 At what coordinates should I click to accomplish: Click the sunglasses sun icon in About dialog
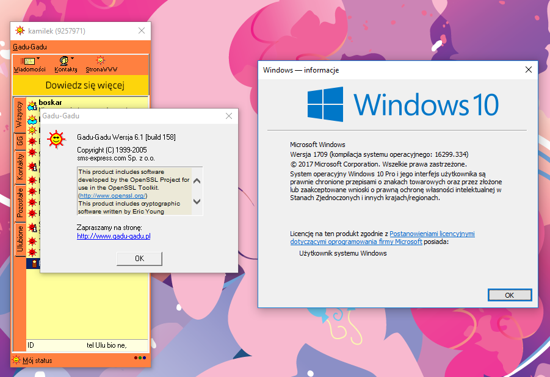tap(57, 139)
